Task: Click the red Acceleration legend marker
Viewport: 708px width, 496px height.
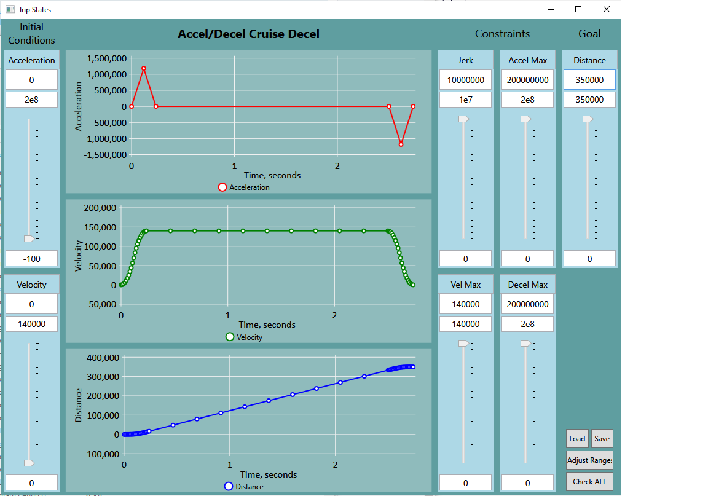Action: [x=222, y=187]
